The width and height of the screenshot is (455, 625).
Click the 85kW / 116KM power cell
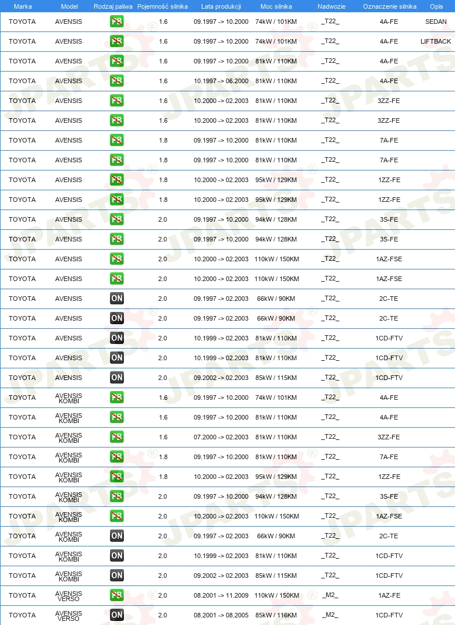click(276, 615)
